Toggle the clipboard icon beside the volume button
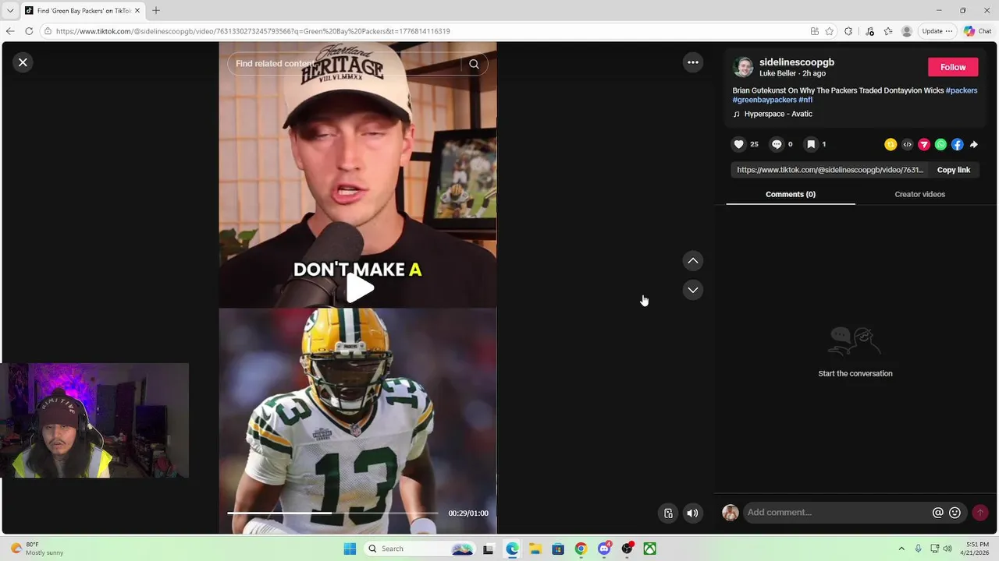The height and width of the screenshot is (561, 999). (x=668, y=513)
